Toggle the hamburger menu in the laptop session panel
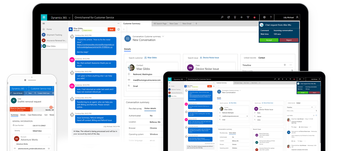341x151 pixels. coord(44,23)
